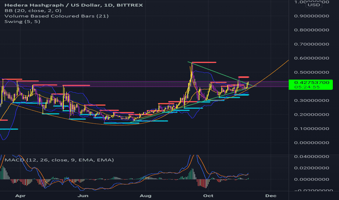Click the Oct date label on the time axis
The width and height of the screenshot is (339, 200).
(208, 196)
